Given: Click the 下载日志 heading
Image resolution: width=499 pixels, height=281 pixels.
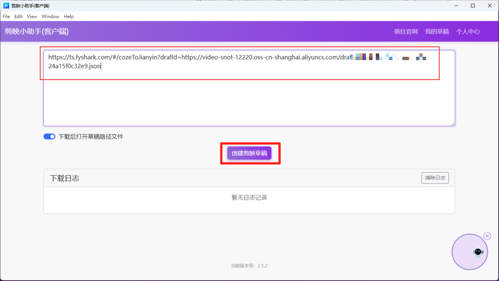Looking at the screenshot, I should [65, 178].
